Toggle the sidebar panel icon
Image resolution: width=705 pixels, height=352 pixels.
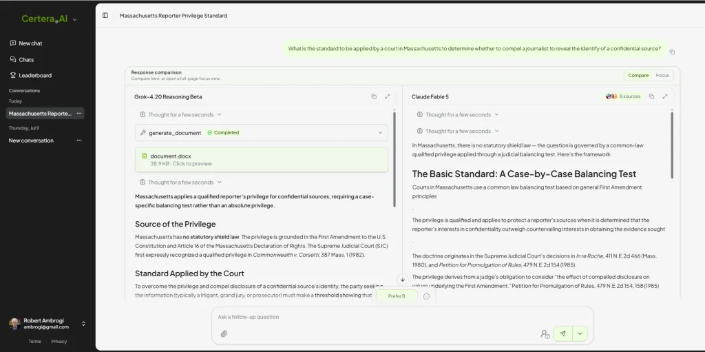[105, 15]
